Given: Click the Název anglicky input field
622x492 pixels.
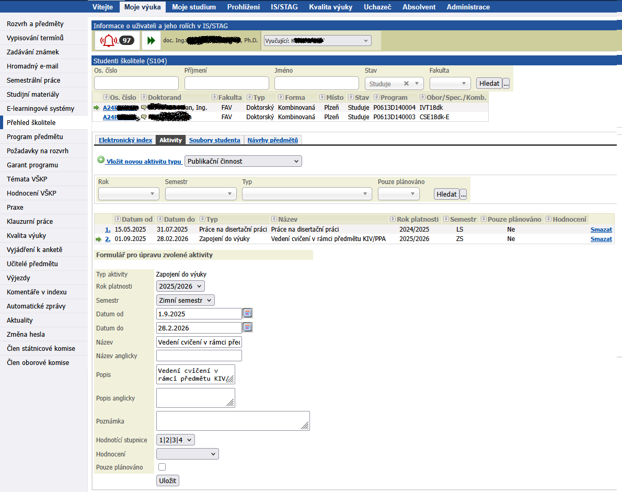Looking at the screenshot, I should point(199,356).
